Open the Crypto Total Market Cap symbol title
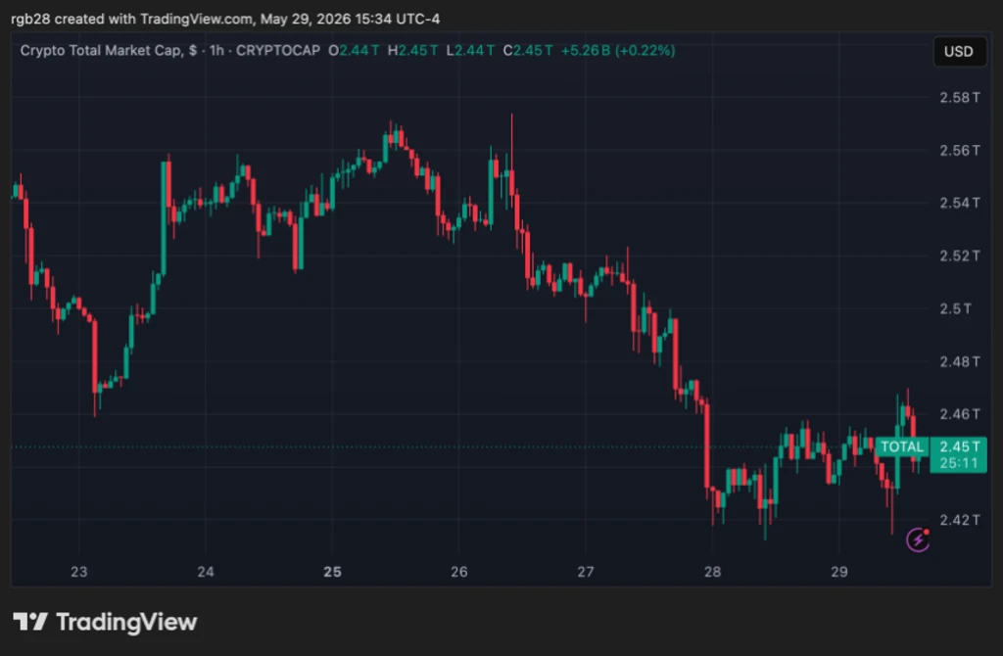1003x656 pixels. coord(101,51)
